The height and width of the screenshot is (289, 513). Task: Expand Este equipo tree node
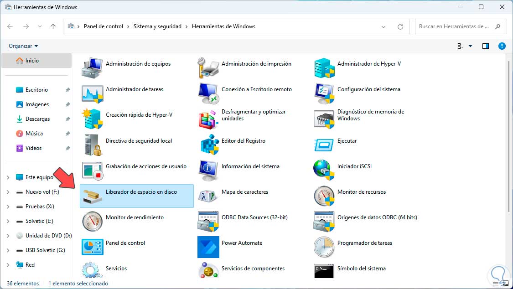[8, 177]
